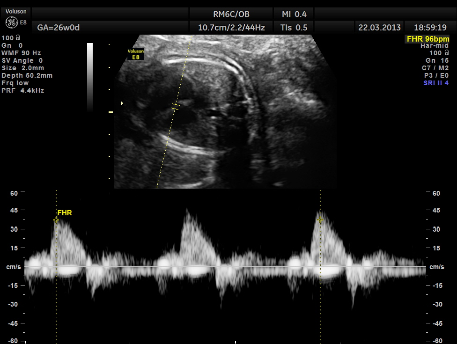Click the small white arrow depth marker

(x=123, y=103)
